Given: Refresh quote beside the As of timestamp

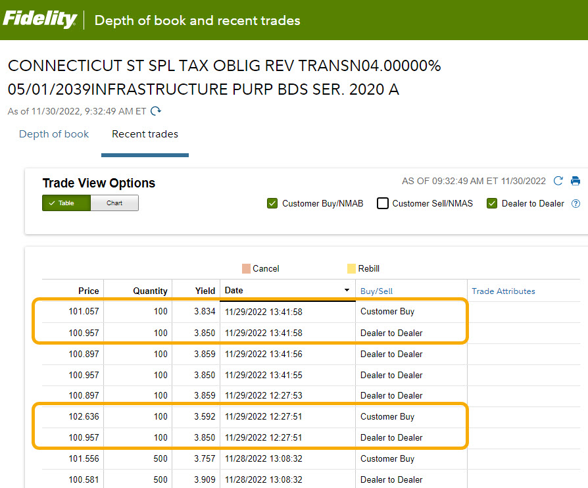Looking at the screenshot, I should point(155,111).
